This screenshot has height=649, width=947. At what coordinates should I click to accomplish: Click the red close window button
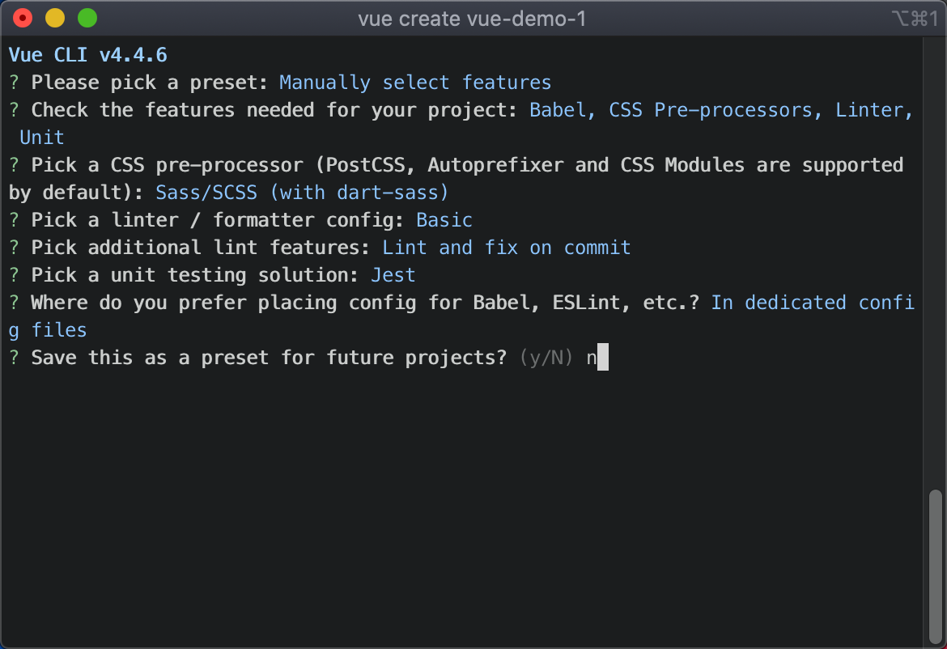(23, 18)
